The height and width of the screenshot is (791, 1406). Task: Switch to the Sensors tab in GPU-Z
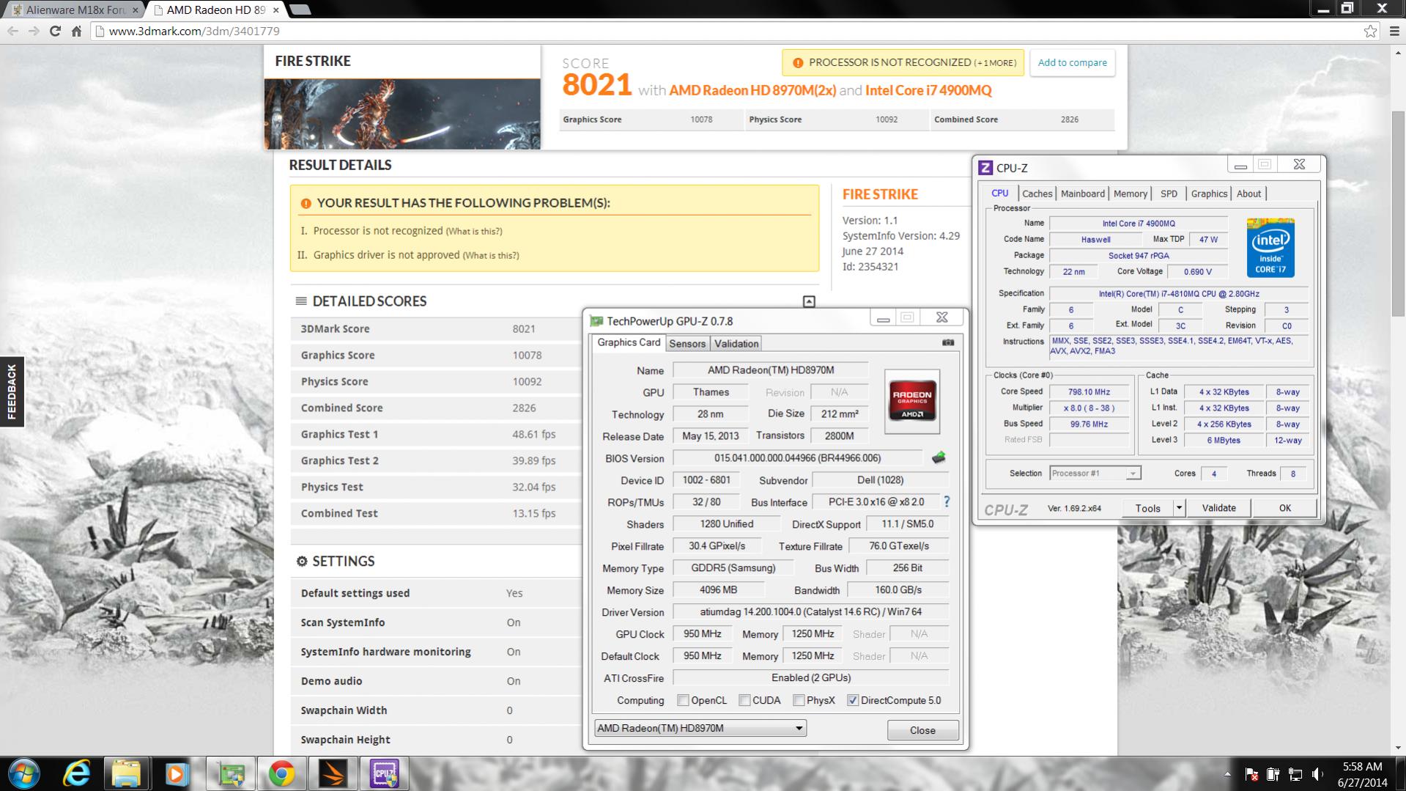coord(687,344)
